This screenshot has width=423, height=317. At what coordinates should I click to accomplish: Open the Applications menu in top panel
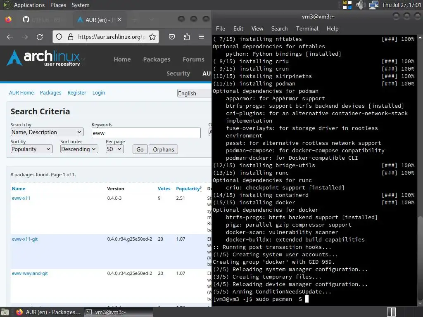[x=29, y=5]
